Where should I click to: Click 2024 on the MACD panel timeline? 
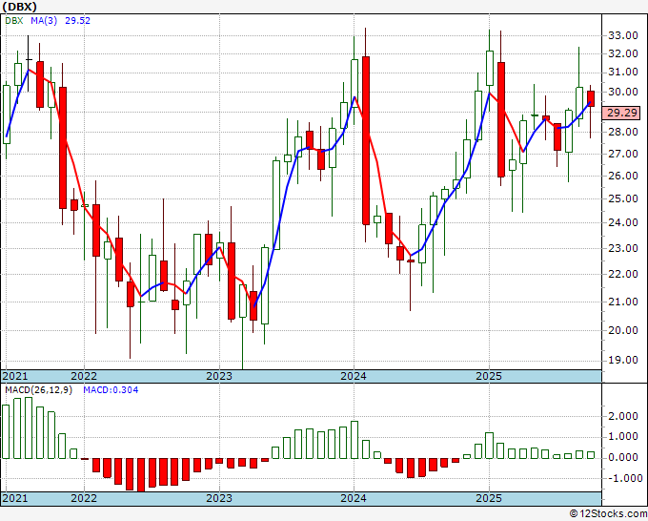[x=354, y=498]
